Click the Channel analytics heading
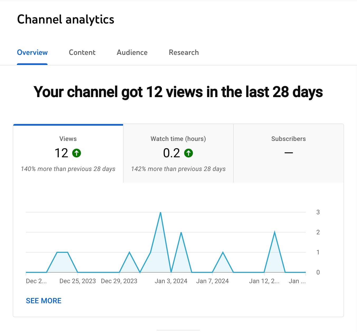Image resolution: width=357 pixels, height=332 pixels. point(65,20)
